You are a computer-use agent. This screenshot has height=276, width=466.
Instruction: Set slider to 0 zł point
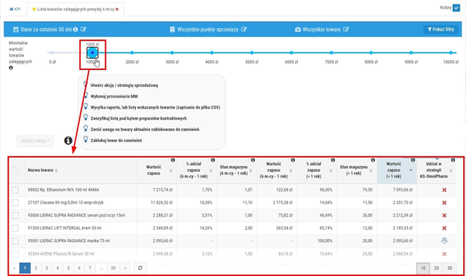tap(52, 53)
